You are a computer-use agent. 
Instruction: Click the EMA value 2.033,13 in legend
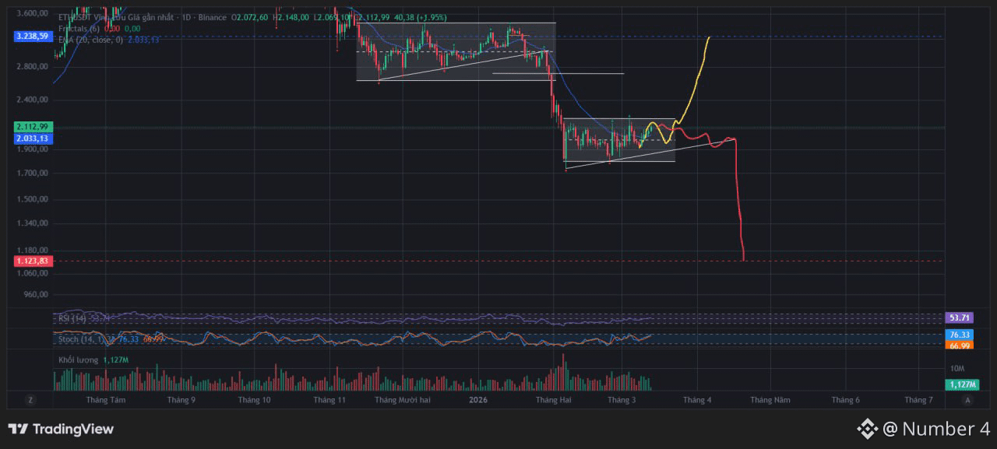[x=143, y=39]
